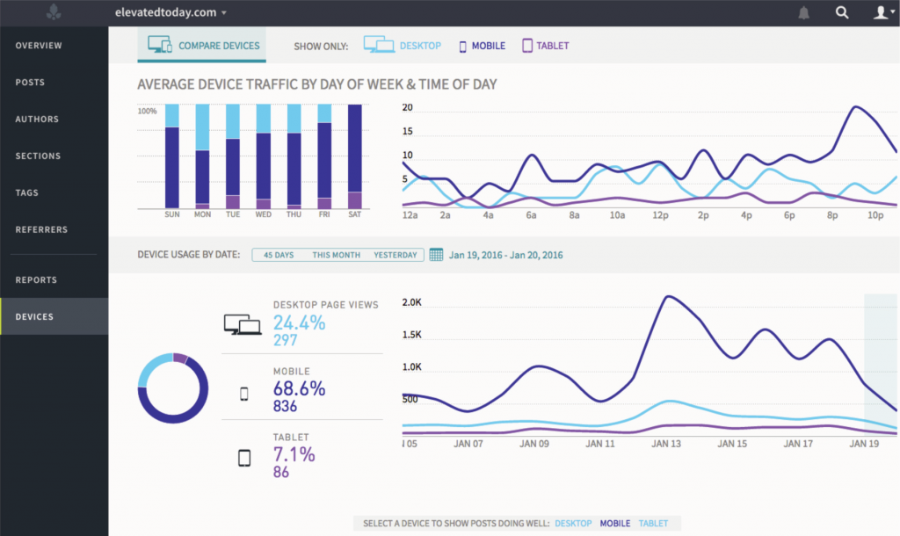The image size is (900, 536).
Task: Select the 45 Days range button
Action: (x=279, y=255)
